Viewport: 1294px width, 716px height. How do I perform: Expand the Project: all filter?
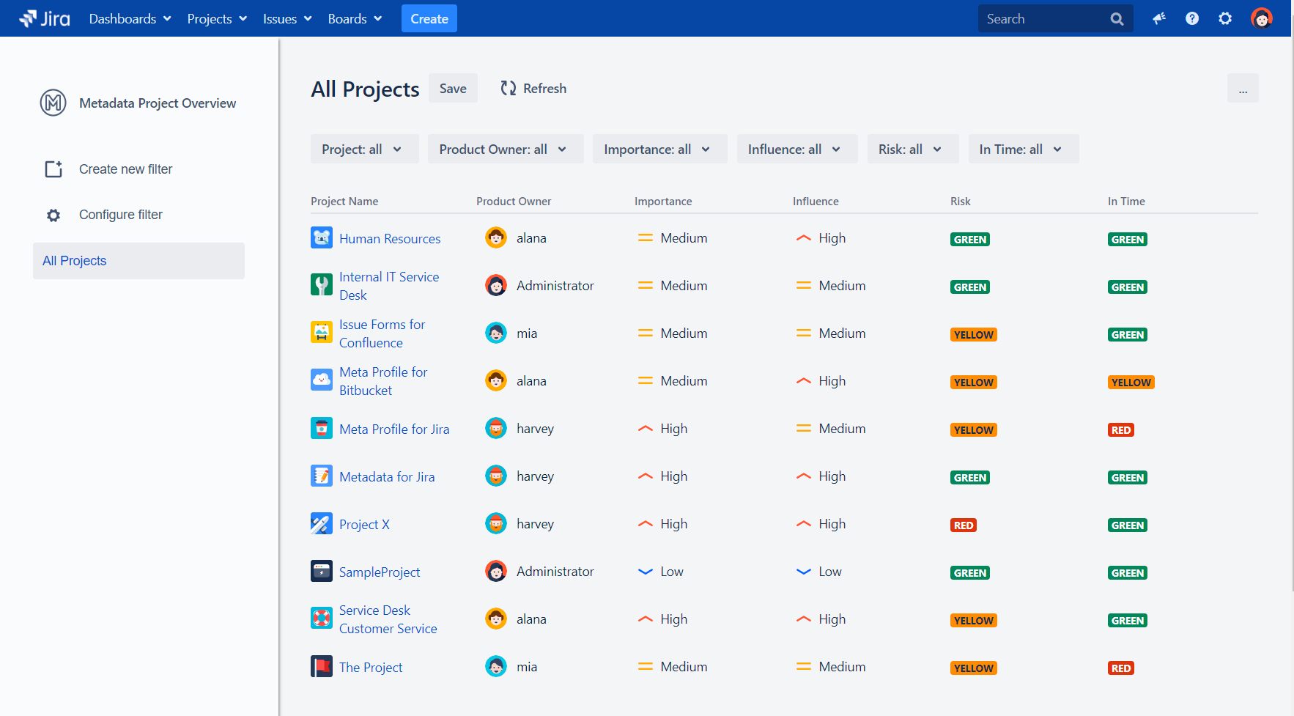[364, 149]
